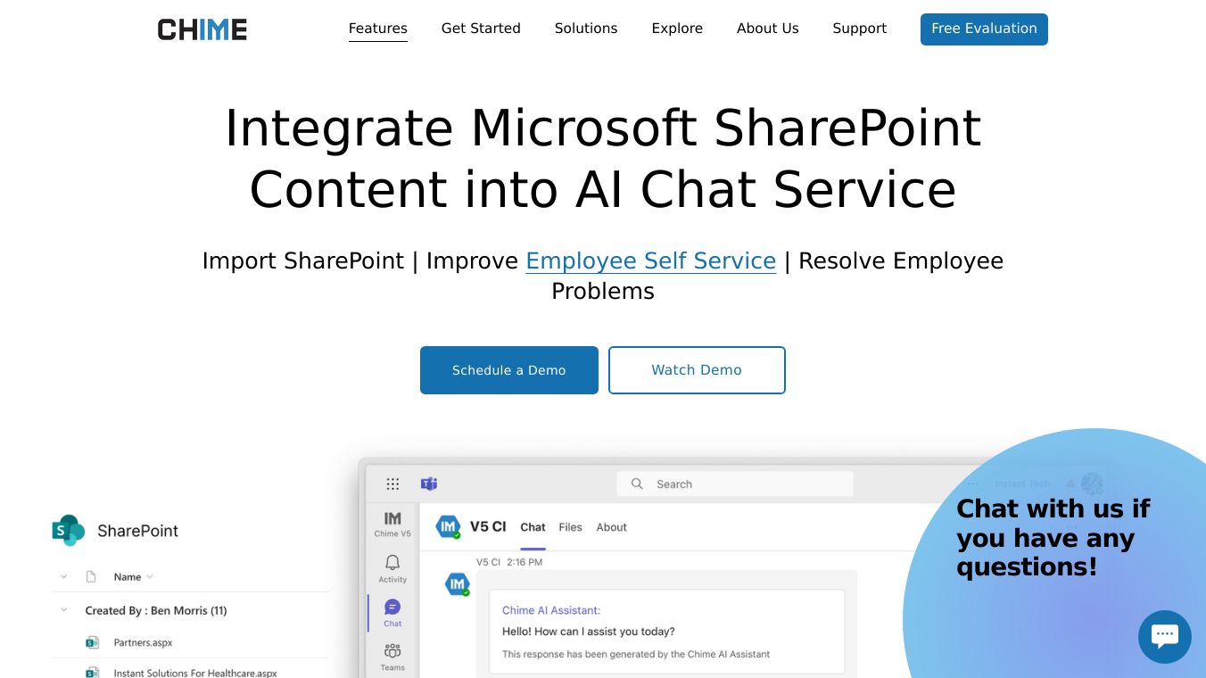1206x678 pixels.
Task: Follow the Employee Self Service link
Action: [651, 261]
